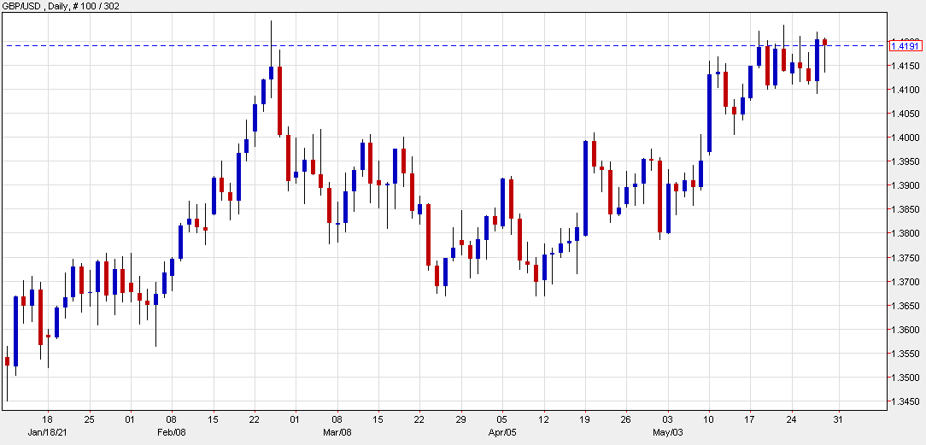Select the Jan/18/21 date label
926x445 pixels.
(48, 432)
